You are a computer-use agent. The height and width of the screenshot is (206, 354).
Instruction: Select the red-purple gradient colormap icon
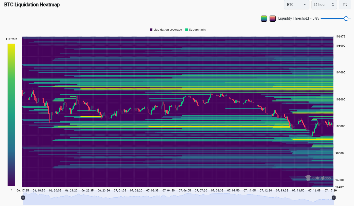(x=273, y=18)
